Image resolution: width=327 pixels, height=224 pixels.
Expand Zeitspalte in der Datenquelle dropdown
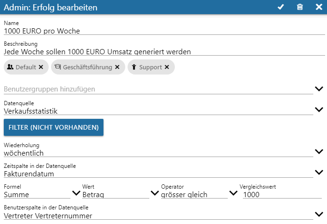point(319,172)
